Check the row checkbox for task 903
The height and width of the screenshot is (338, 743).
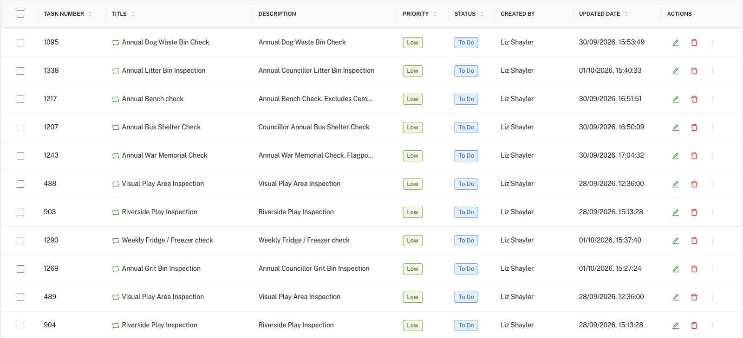pos(20,212)
